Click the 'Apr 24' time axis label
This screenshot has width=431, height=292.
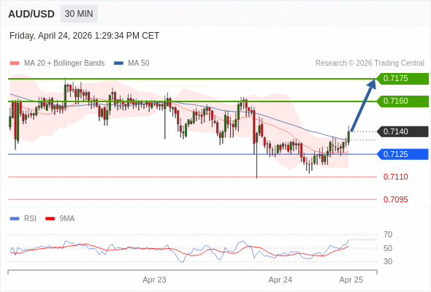click(280, 280)
